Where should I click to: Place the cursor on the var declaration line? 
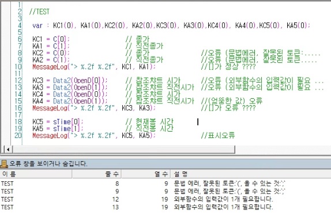click(x=171, y=25)
